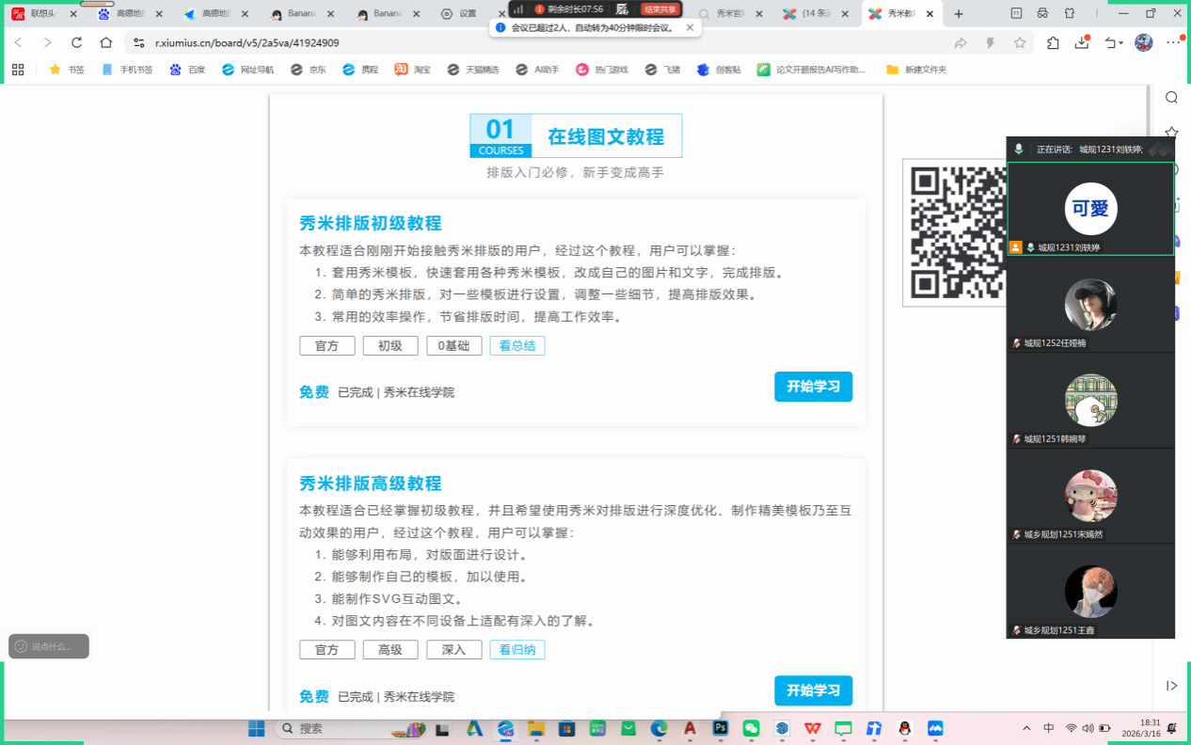Open the QQ penguin icon in the taskbar
The height and width of the screenshot is (745, 1191).
tap(904, 728)
